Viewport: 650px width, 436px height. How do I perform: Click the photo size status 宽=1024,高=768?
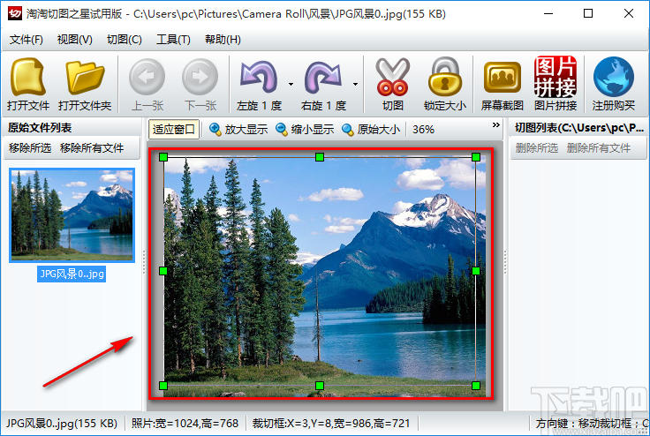point(185,423)
